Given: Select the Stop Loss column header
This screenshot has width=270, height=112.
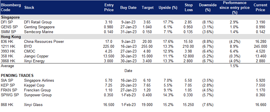Looking at the screenshot, I should (x=189, y=7).
